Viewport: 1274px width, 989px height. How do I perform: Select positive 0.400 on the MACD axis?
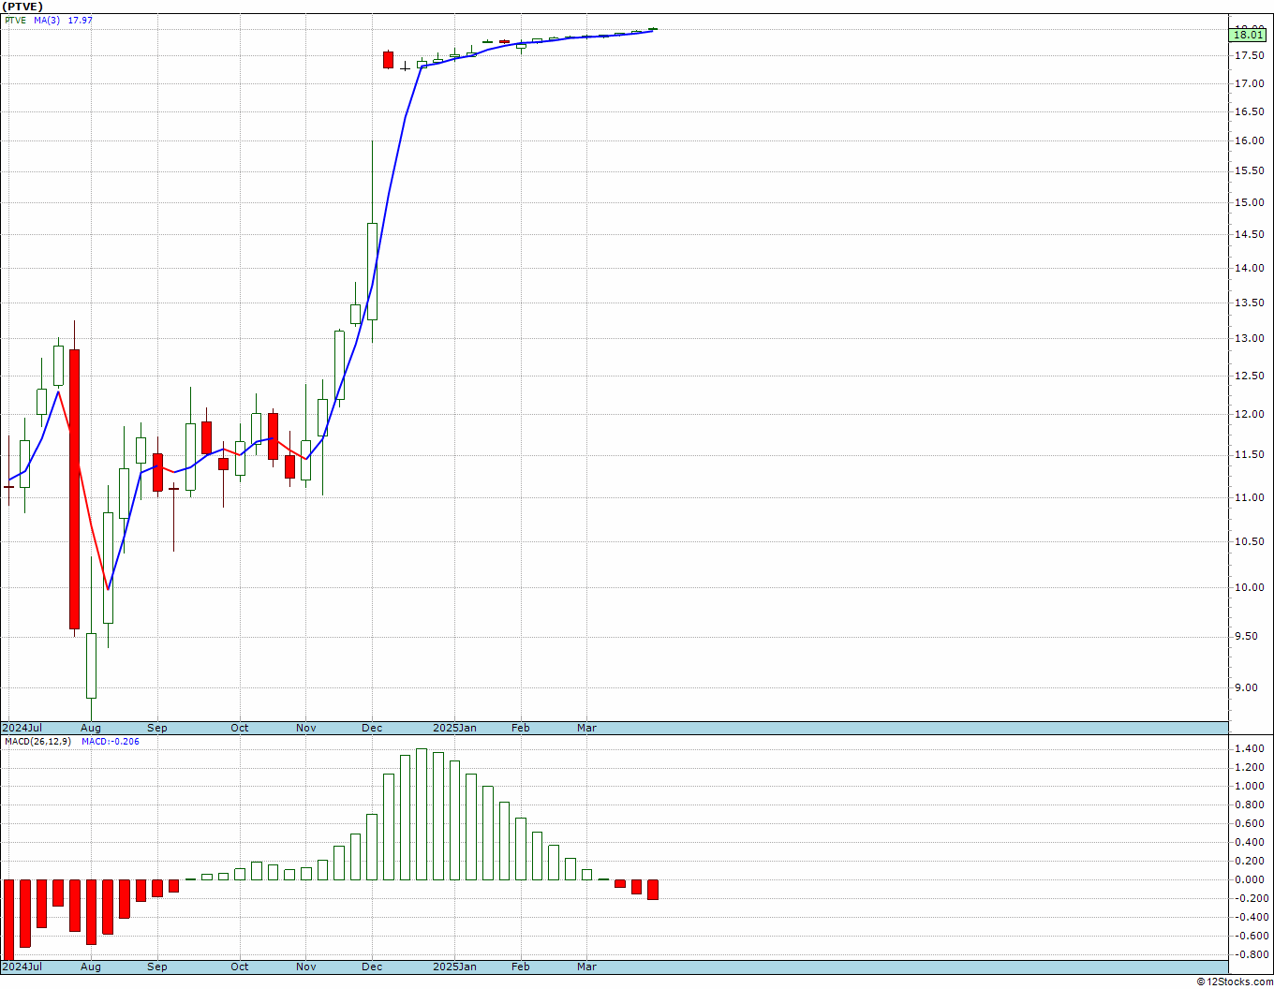(1251, 843)
